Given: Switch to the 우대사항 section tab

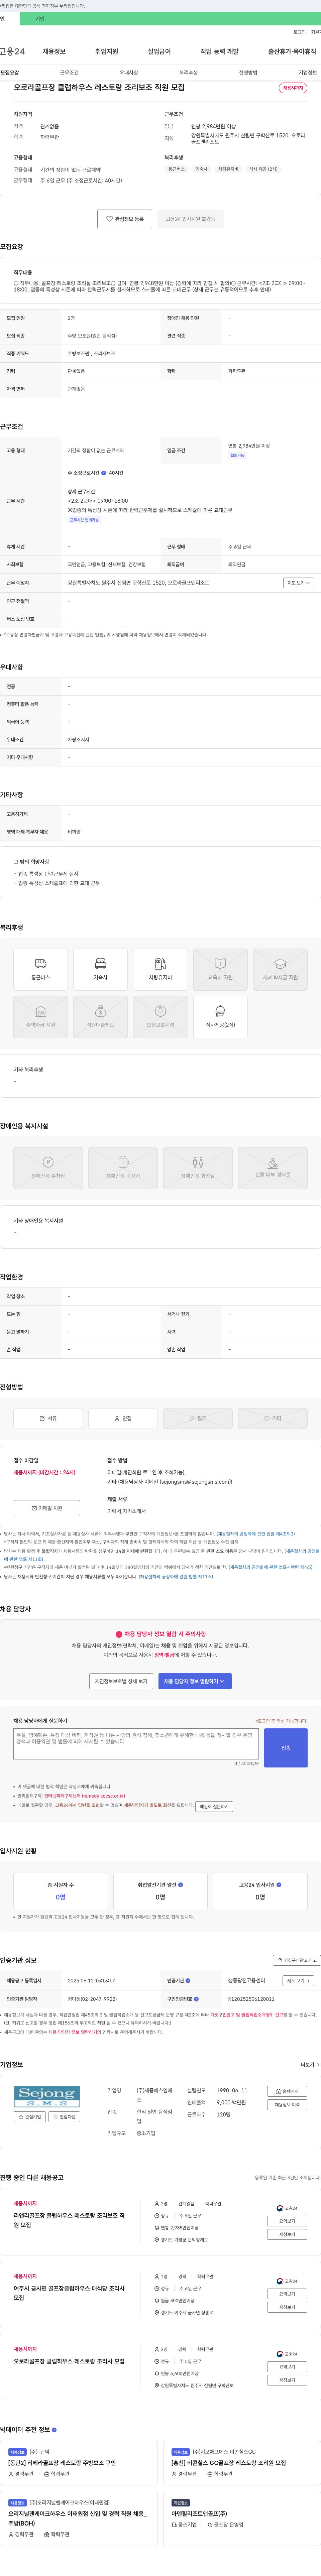Looking at the screenshot, I should pos(129,73).
